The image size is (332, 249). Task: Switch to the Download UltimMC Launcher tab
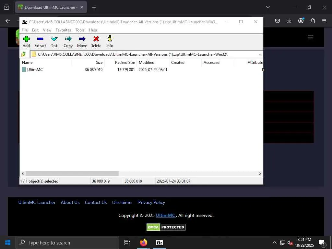pos(51,7)
